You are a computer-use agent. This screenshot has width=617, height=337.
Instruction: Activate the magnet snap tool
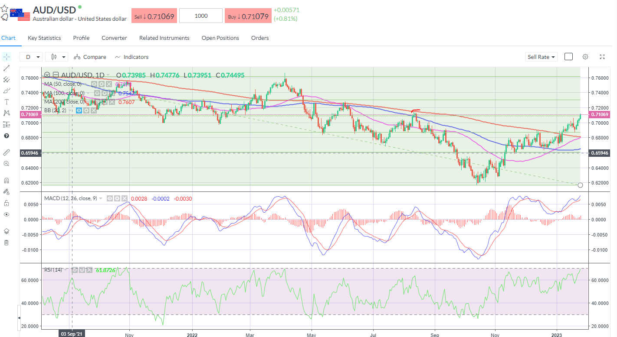tap(7, 181)
